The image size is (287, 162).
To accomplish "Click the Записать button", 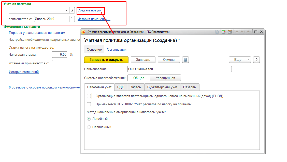I will [x=143, y=60].
